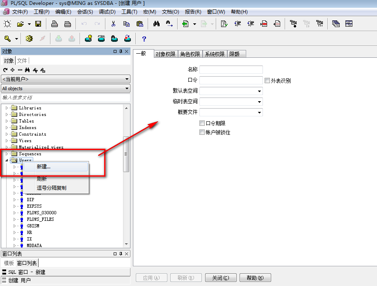Click the refresh icon in object browser
Screen dimensions: 377x286
5,70
